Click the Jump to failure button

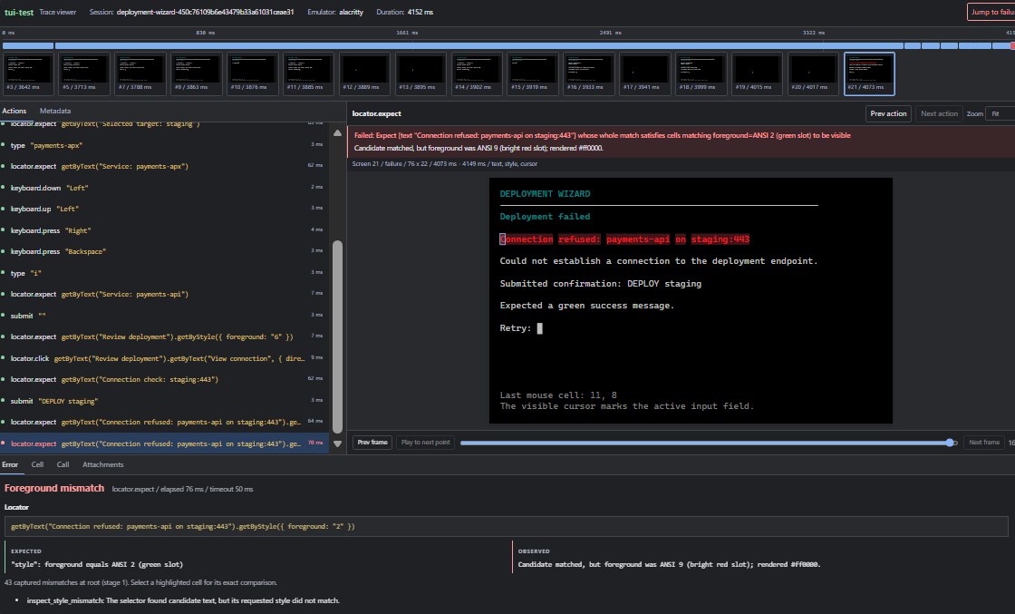tap(991, 12)
